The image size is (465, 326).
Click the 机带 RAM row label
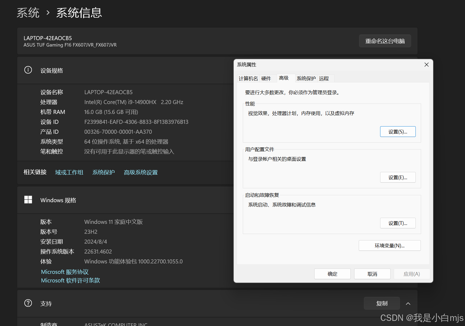click(x=53, y=112)
